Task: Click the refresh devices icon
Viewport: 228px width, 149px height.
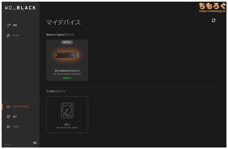Action: 213,20
